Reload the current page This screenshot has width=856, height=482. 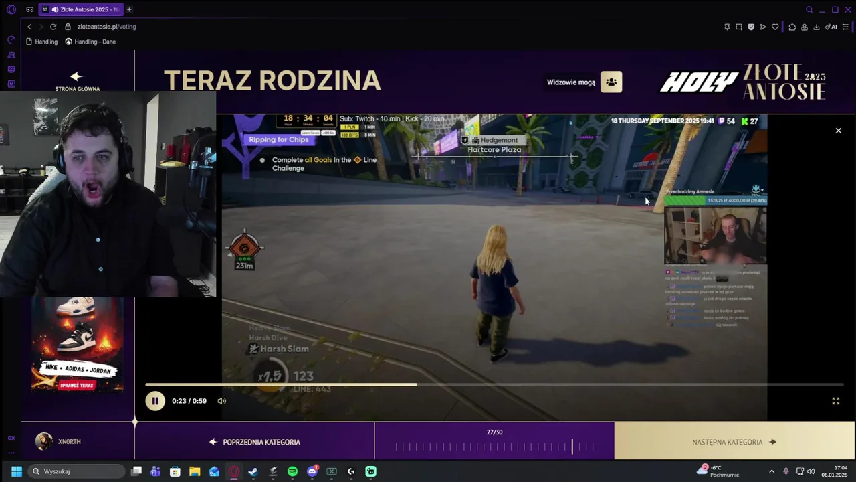tap(53, 27)
